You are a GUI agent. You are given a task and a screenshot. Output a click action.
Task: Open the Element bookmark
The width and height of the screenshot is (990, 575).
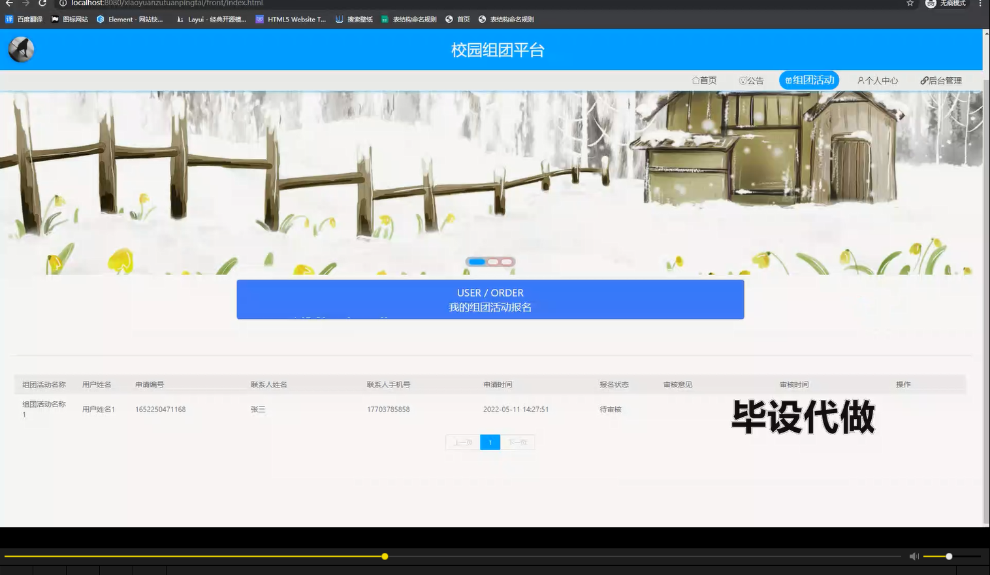[x=130, y=20]
